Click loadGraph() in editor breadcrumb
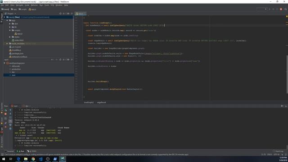Image resolution: width=288 pixels, height=162 pixels. point(89,103)
